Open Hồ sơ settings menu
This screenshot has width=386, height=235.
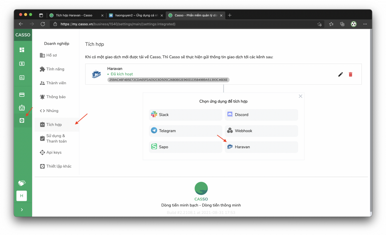[x=57, y=55]
